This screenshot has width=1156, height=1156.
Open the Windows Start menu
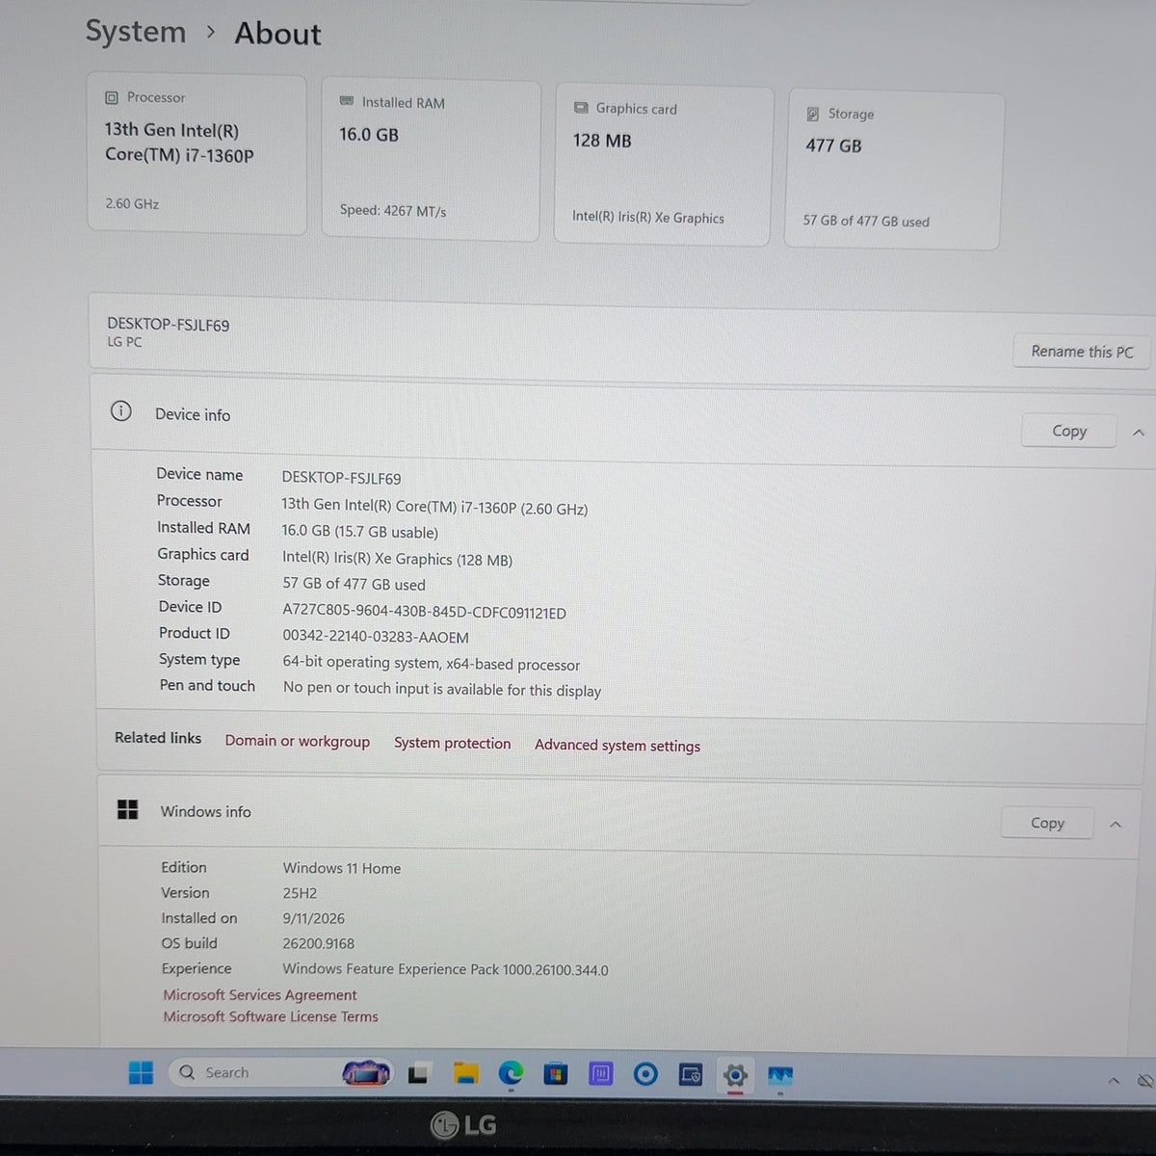pos(141,1072)
